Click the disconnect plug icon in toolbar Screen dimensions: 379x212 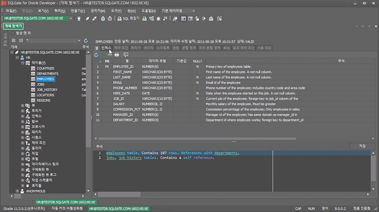click(94, 19)
